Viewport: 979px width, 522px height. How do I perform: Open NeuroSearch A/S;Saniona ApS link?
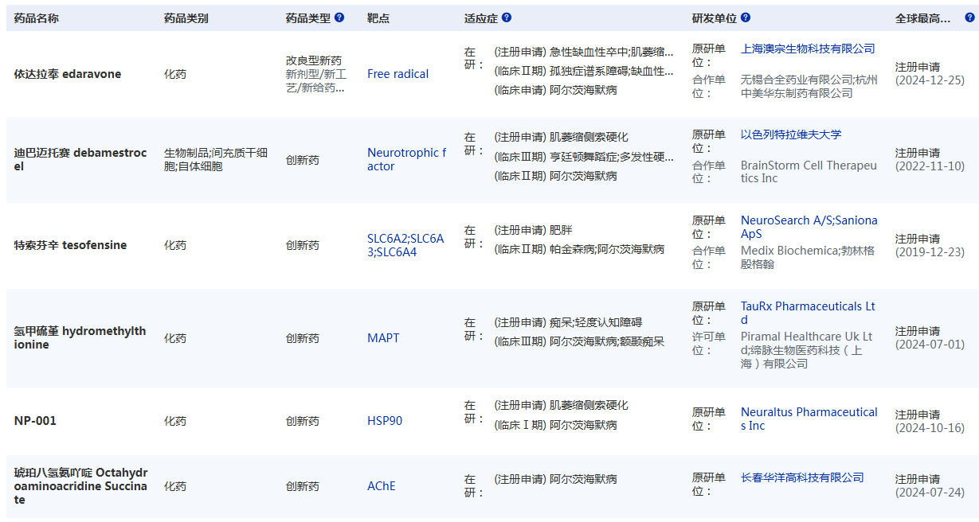pyautogui.click(x=809, y=227)
